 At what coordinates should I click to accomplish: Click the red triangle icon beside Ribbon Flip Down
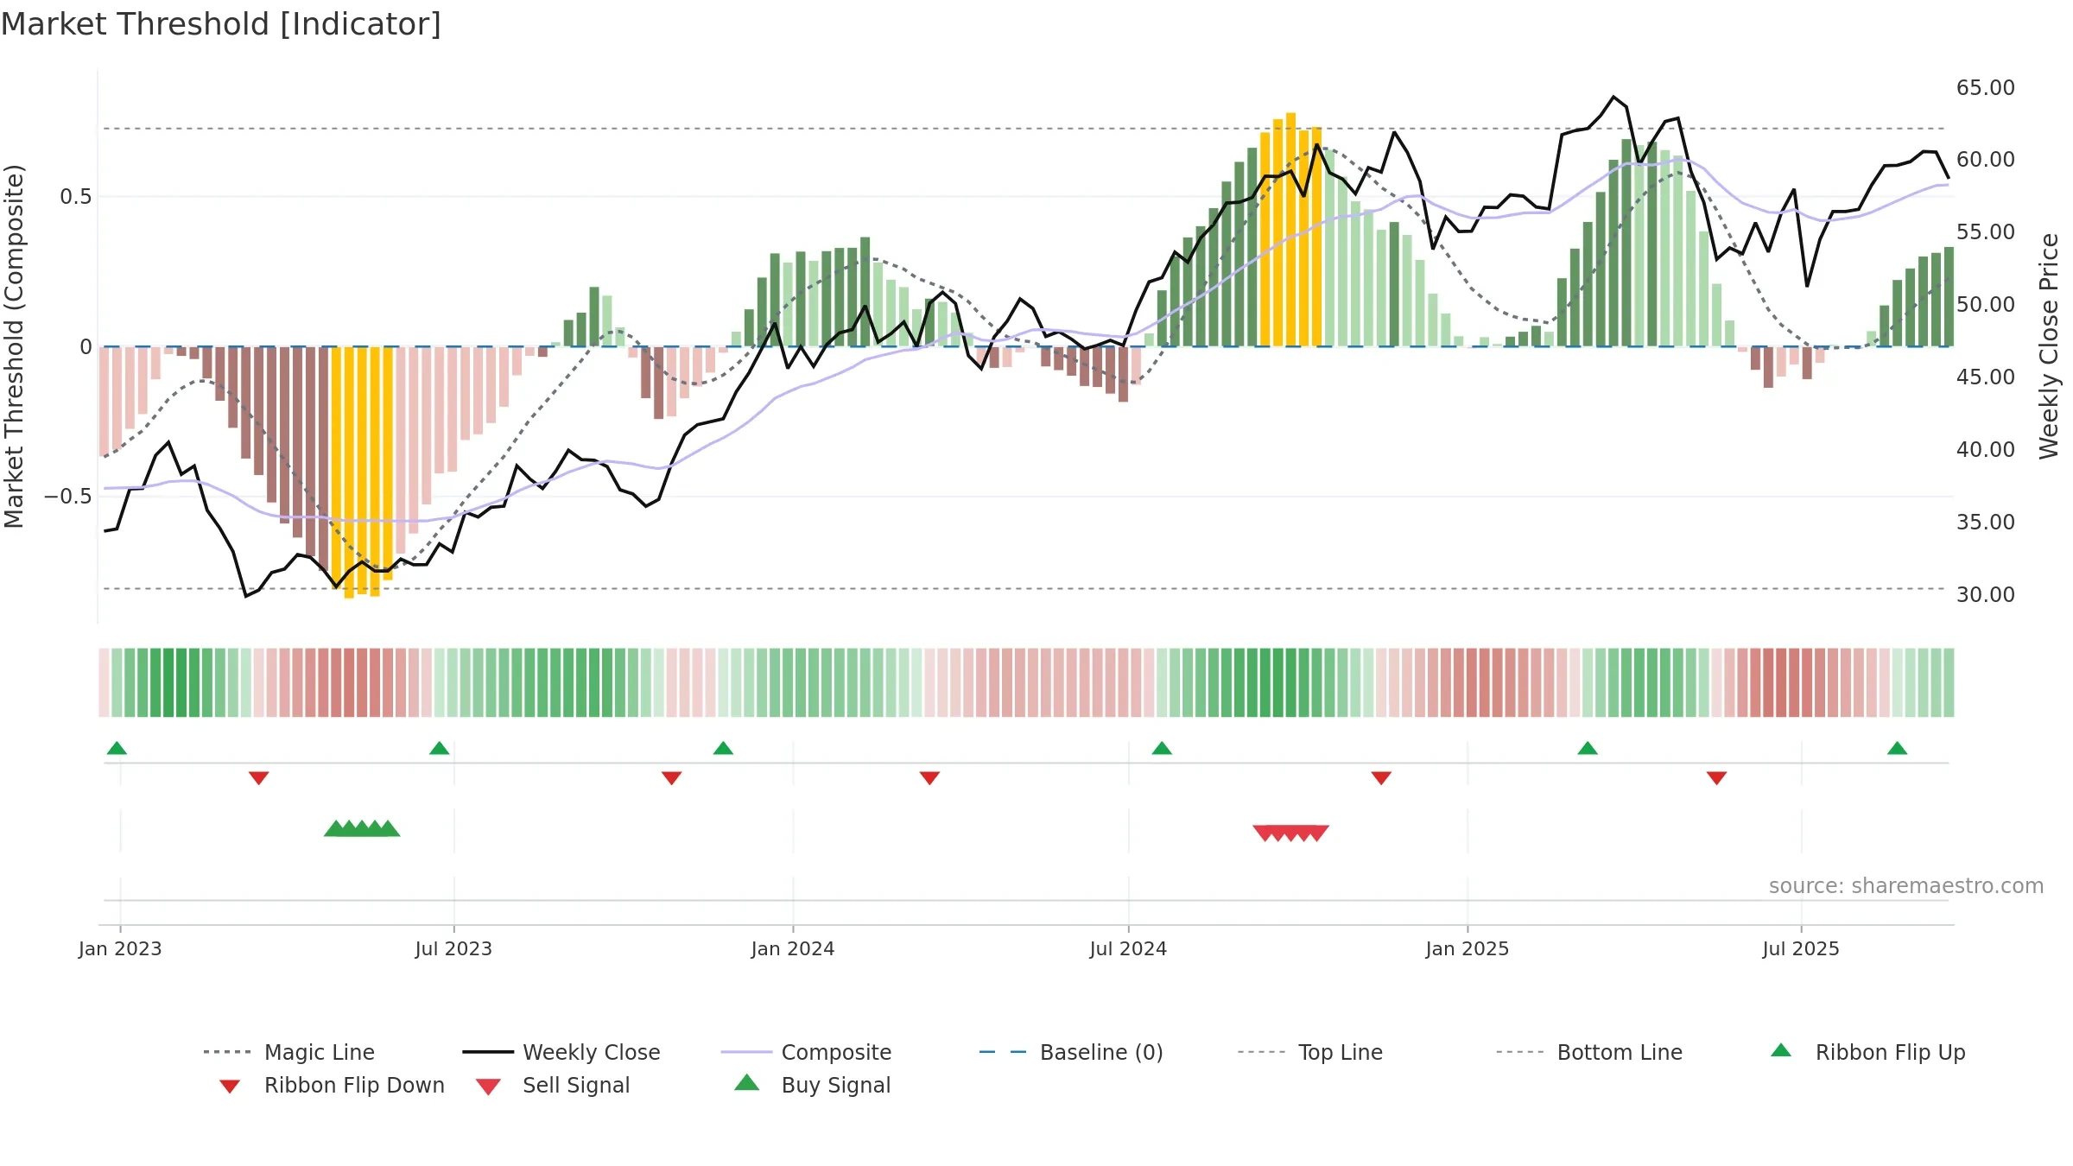click(229, 1087)
